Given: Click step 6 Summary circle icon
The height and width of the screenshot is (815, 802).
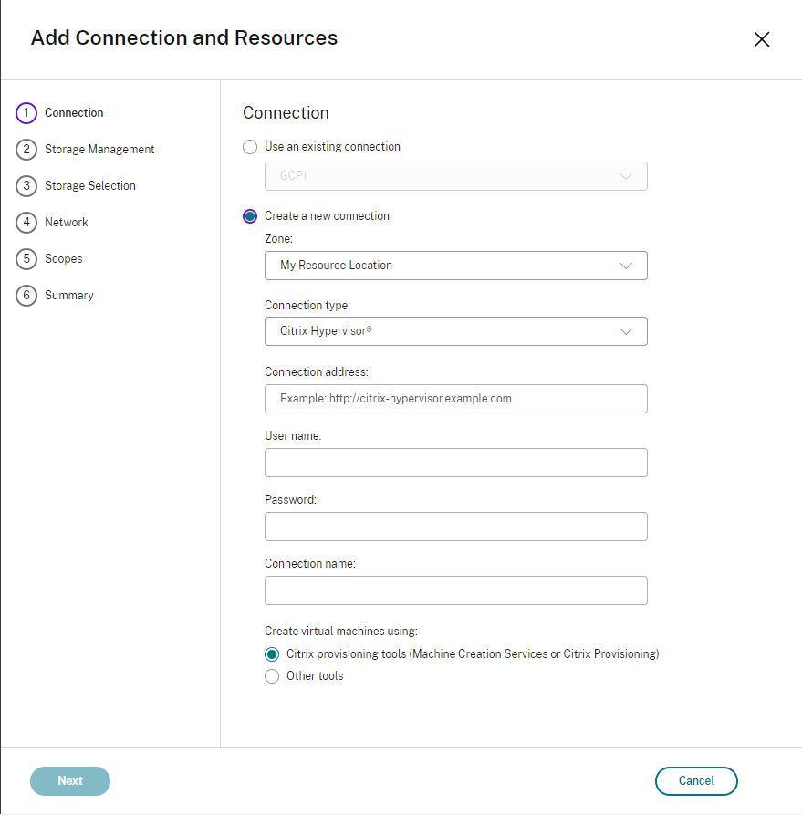Looking at the screenshot, I should pyautogui.click(x=26, y=296).
